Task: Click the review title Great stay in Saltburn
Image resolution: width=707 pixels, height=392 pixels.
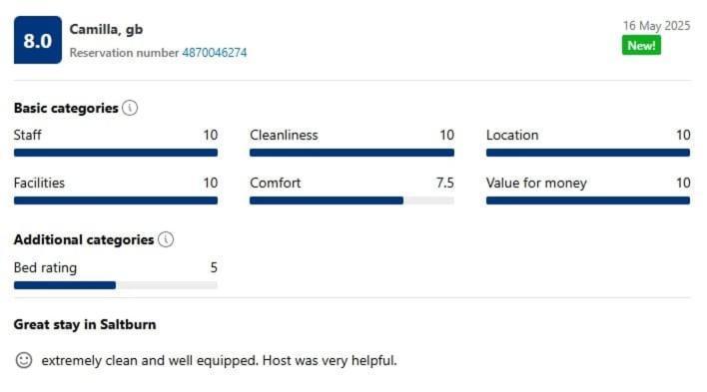Action: pyautogui.click(x=85, y=324)
